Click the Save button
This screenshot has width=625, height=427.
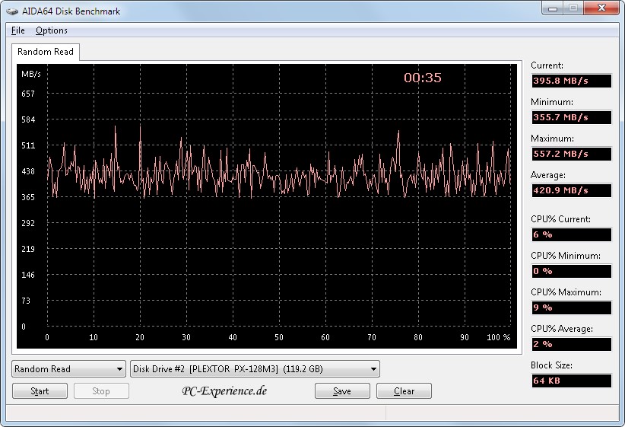[342, 391]
